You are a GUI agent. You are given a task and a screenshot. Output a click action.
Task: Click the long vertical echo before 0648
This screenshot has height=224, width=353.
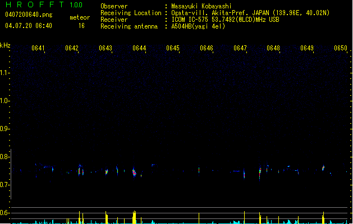260,172
